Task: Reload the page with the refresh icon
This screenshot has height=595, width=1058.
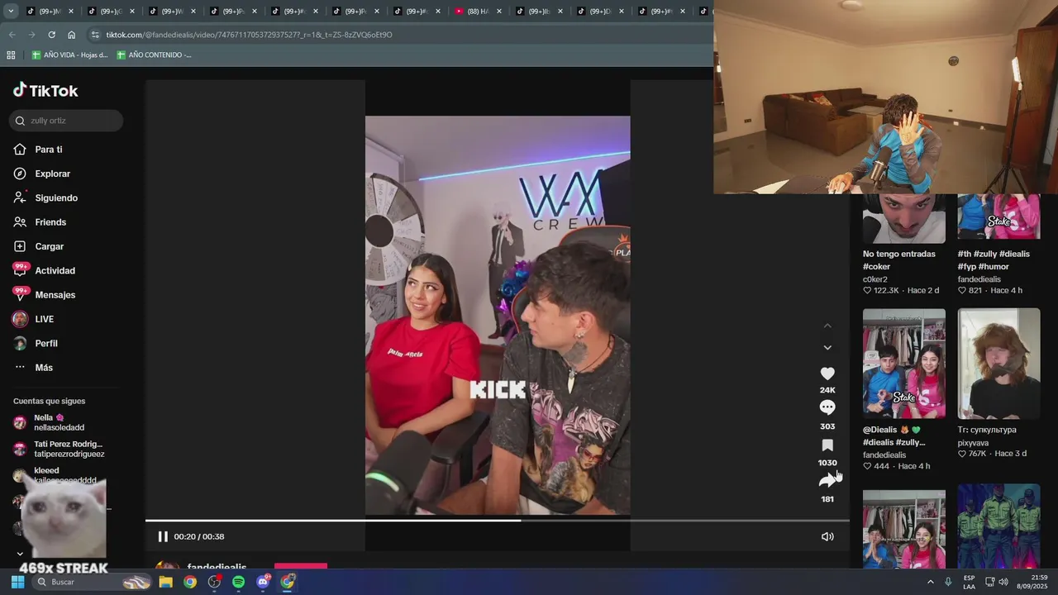Action: pyautogui.click(x=51, y=35)
